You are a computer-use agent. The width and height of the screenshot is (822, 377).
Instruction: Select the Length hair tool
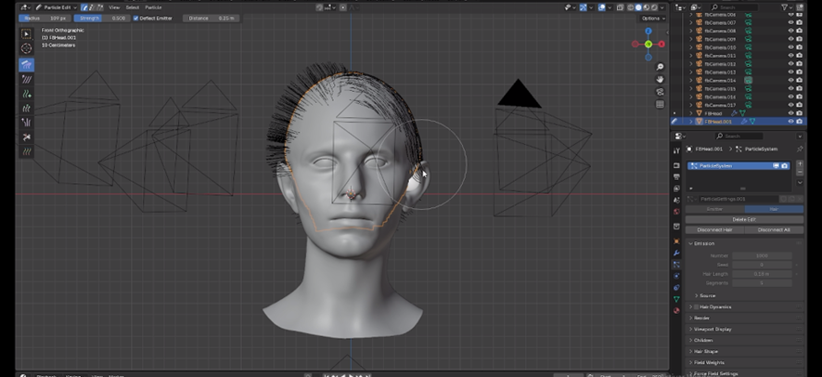(26, 108)
